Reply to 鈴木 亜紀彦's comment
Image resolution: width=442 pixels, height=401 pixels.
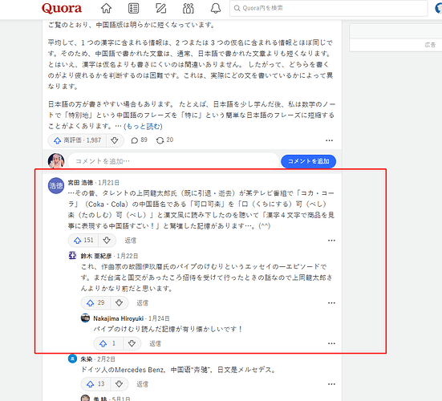pyautogui.click(x=142, y=303)
